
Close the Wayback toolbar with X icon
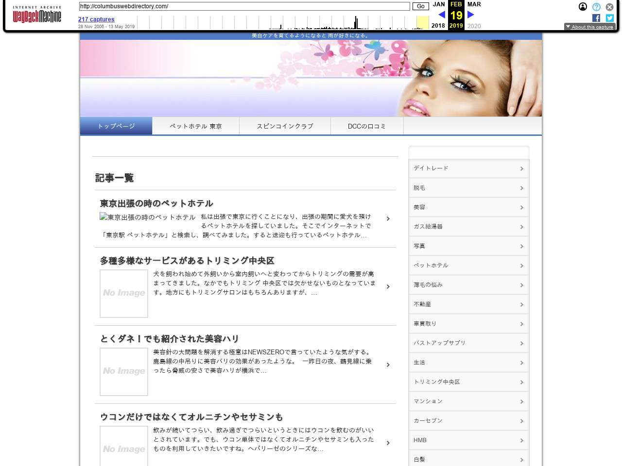click(x=609, y=7)
